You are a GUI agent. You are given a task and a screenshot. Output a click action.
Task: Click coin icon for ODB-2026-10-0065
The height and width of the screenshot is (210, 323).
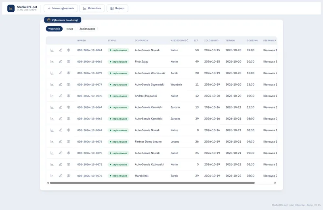tap(69, 118)
